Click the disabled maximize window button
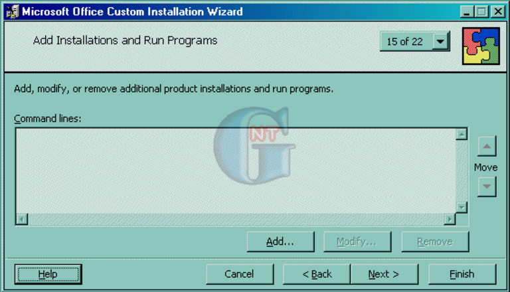 [481, 12]
